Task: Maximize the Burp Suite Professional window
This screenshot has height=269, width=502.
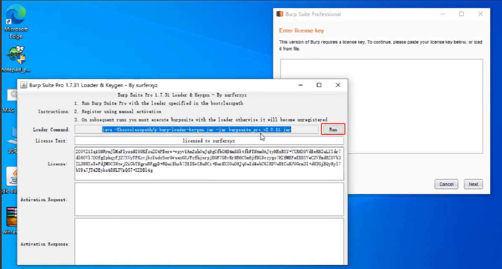Action: click(x=461, y=14)
